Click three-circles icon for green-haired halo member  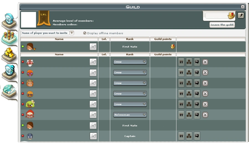coord(189,104)
